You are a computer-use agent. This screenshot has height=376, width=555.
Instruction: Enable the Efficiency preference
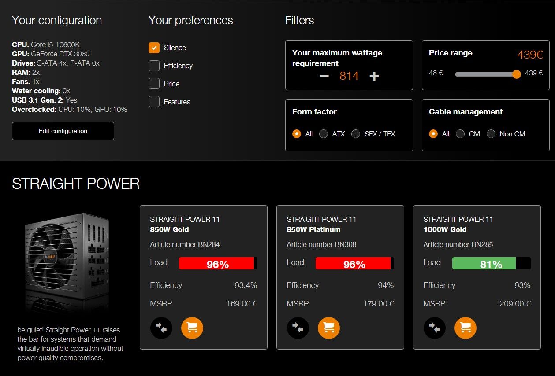pyautogui.click(x=154, y=66)
